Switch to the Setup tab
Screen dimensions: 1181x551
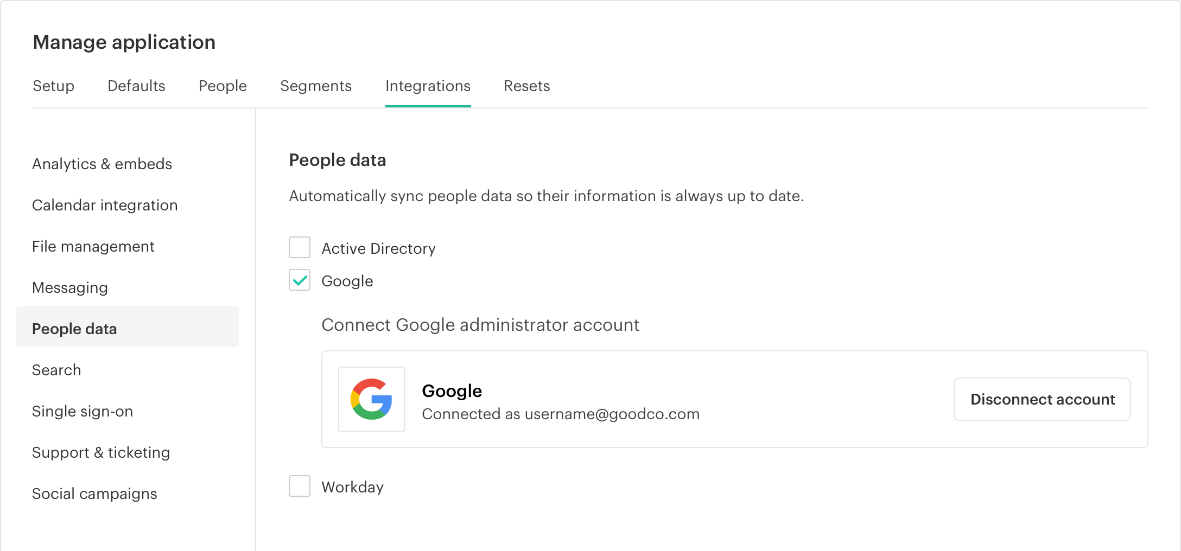pos(53,86)
